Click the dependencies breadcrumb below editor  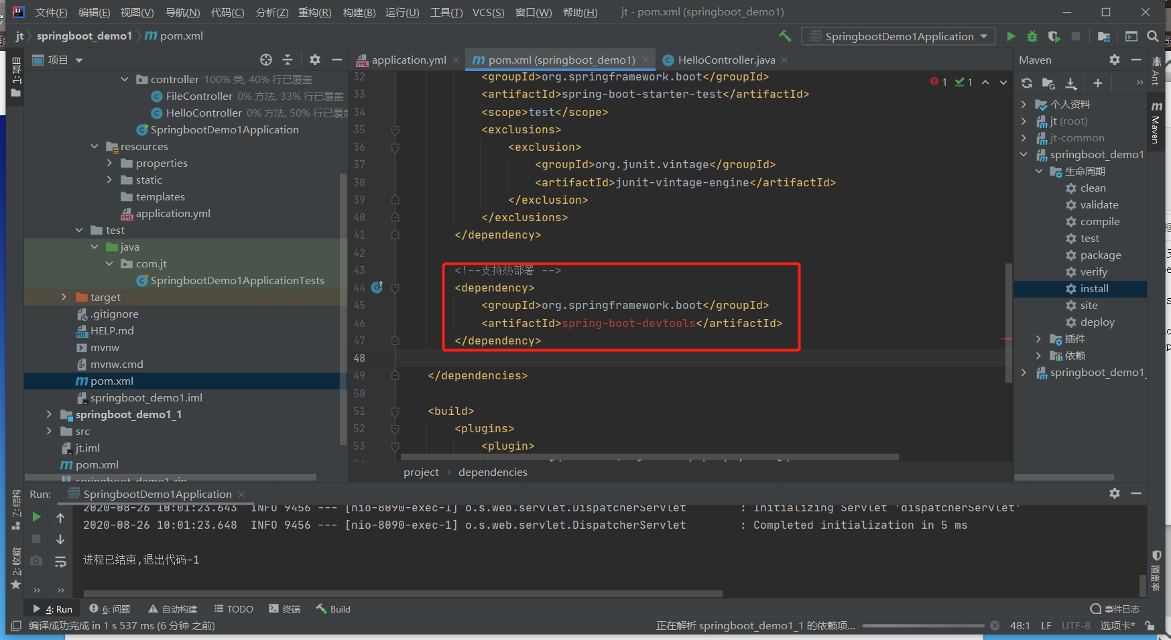click(493, 472)
